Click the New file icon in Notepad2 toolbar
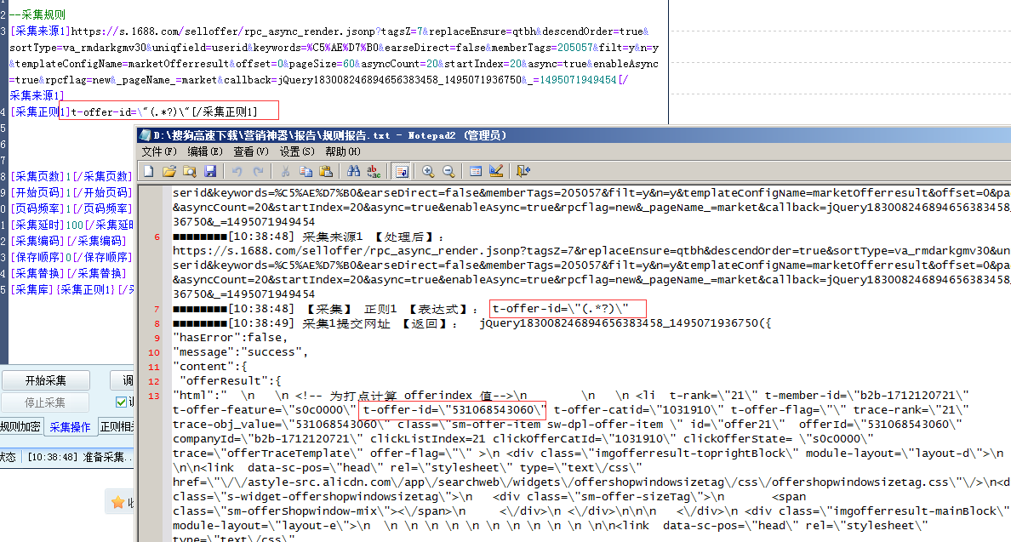1011x542 pixels. point(148,171)
